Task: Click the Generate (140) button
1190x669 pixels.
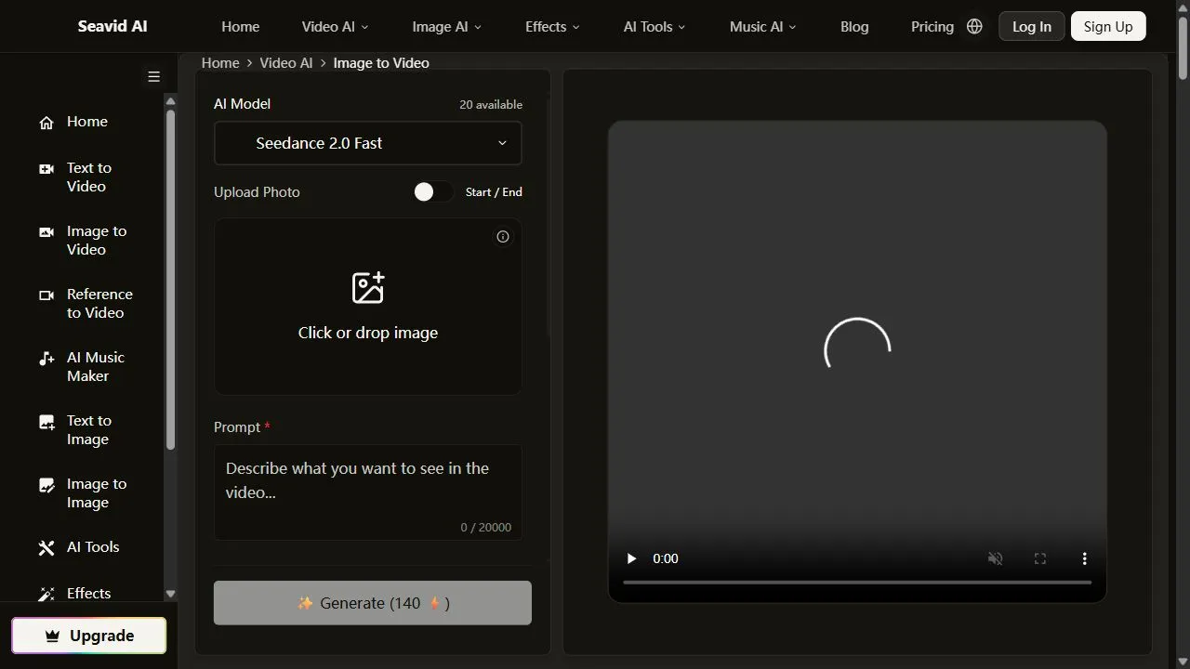Action: pos(373,603)
